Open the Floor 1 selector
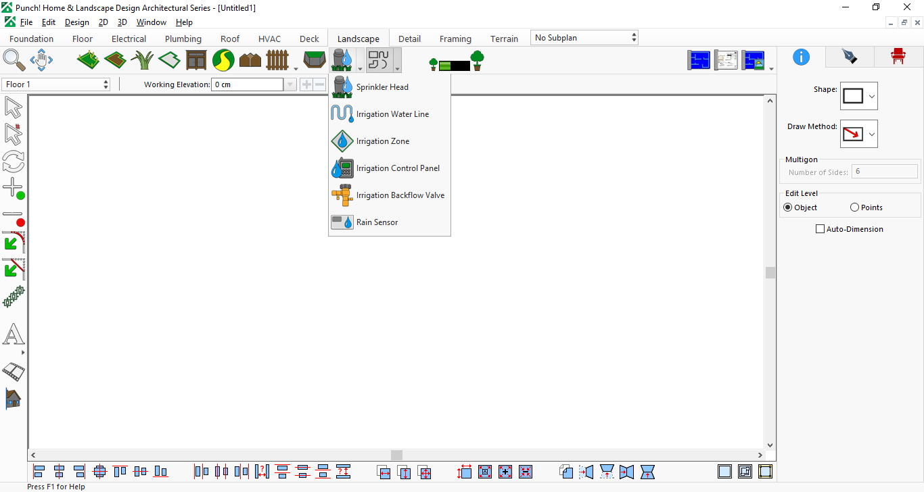This screenshot has height=492, width=924. 56,84
